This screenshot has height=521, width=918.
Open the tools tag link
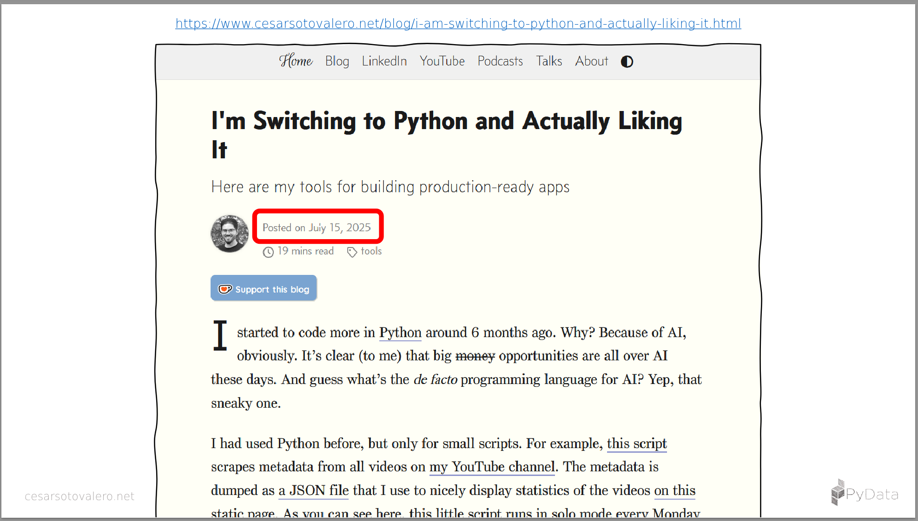tap(371, 251)
